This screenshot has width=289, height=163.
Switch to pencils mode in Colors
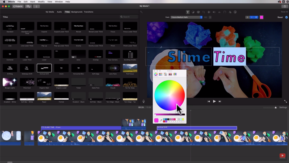point(175,74)
